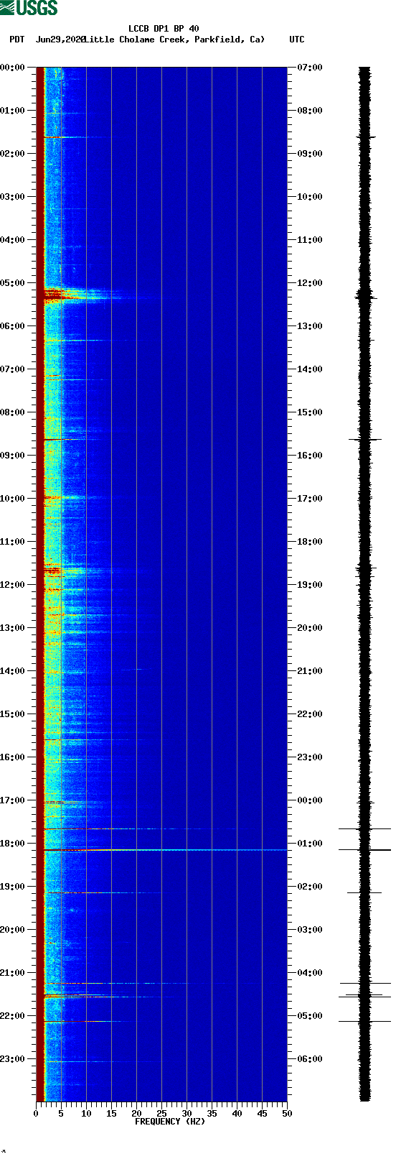Image resolution: width=396 pixels, height=1159 pixels.
Task: Click the 05:00 PDT time label
Action: pyautogui.click(x=13, y=283)
